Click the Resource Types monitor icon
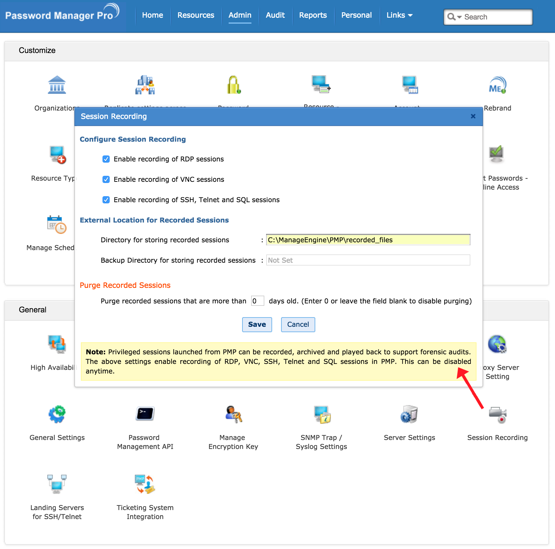The image size is (555, 549). tap(58, 155)
